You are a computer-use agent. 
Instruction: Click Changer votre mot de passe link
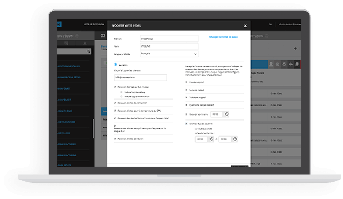click(223, 37)
